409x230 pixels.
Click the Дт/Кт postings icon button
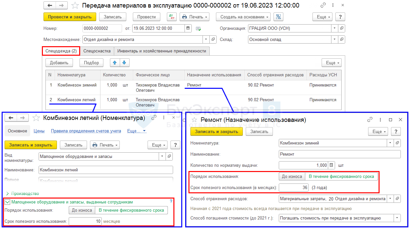click(171, 17)
